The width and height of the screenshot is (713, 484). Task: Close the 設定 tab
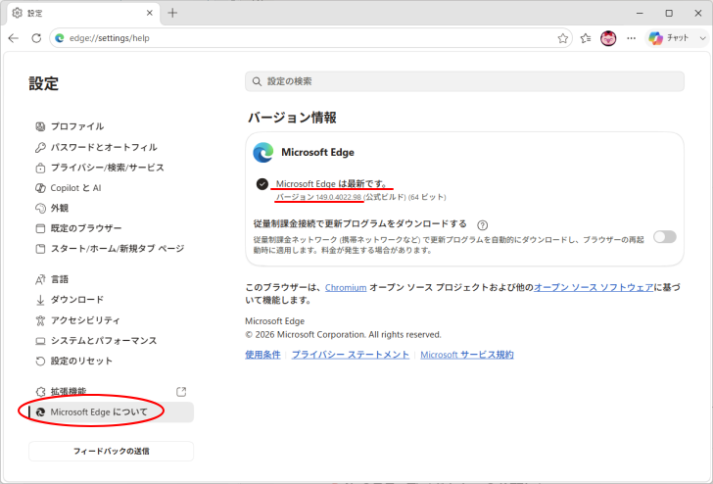click(x=150, y=13)
